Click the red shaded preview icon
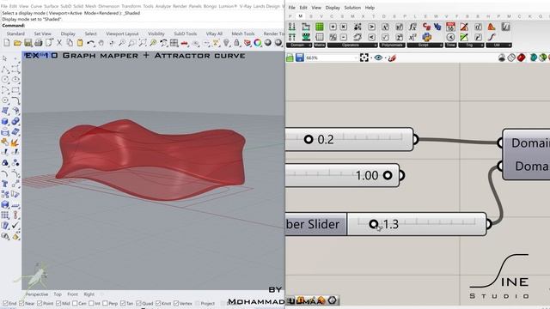This screenshot has height=309, width=550. coord(522,58)
